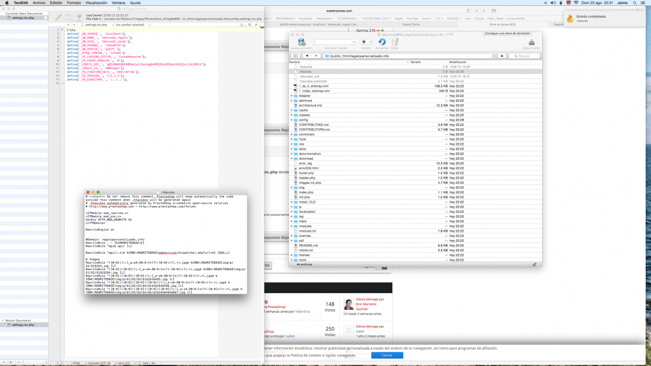The height and width of the screenshot is (366, 651).
Task: Select CONTRIBUTING.md in the file list
Action: [x=314, y=125]
